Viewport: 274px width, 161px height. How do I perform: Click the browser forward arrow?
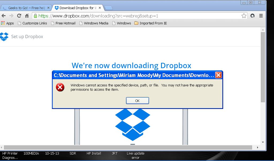[x=11, y=16]
